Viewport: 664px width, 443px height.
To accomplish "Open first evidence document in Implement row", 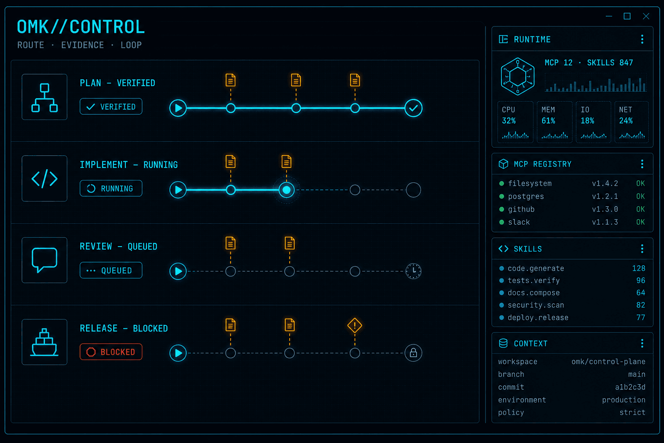I will click(x=231, y=162).
